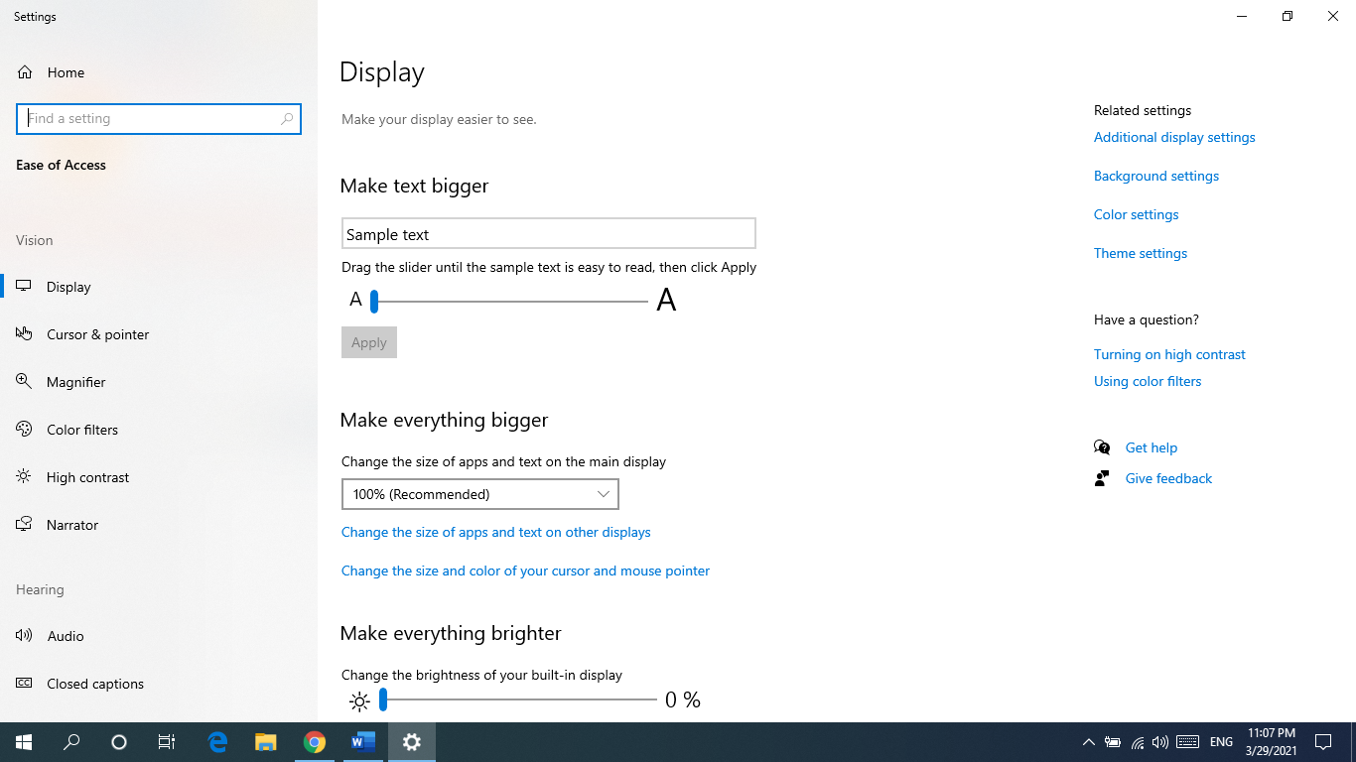Open Cursor & pointer settings
This screenshot has width=1356, height=762.
point(96,333)
